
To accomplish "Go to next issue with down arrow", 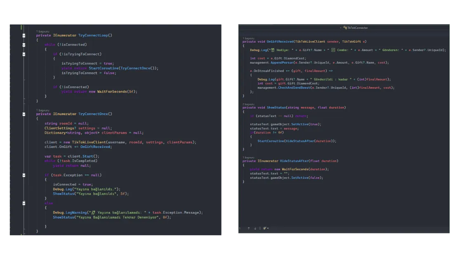I will pos(255,228).
